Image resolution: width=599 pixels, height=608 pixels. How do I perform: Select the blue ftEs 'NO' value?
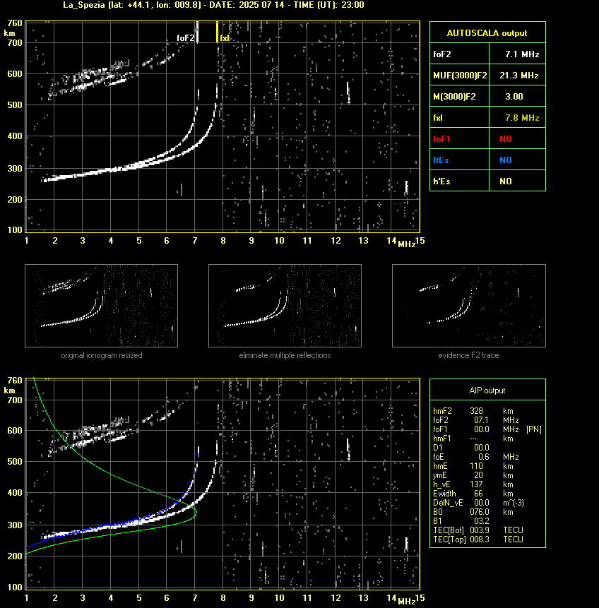(x=506, y=160)
